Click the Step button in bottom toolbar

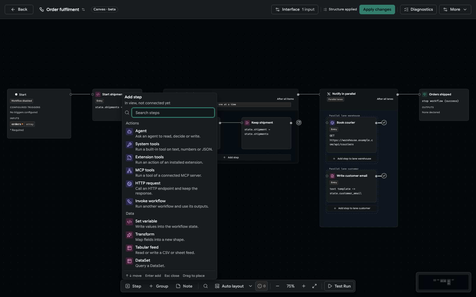click(133, 286)
